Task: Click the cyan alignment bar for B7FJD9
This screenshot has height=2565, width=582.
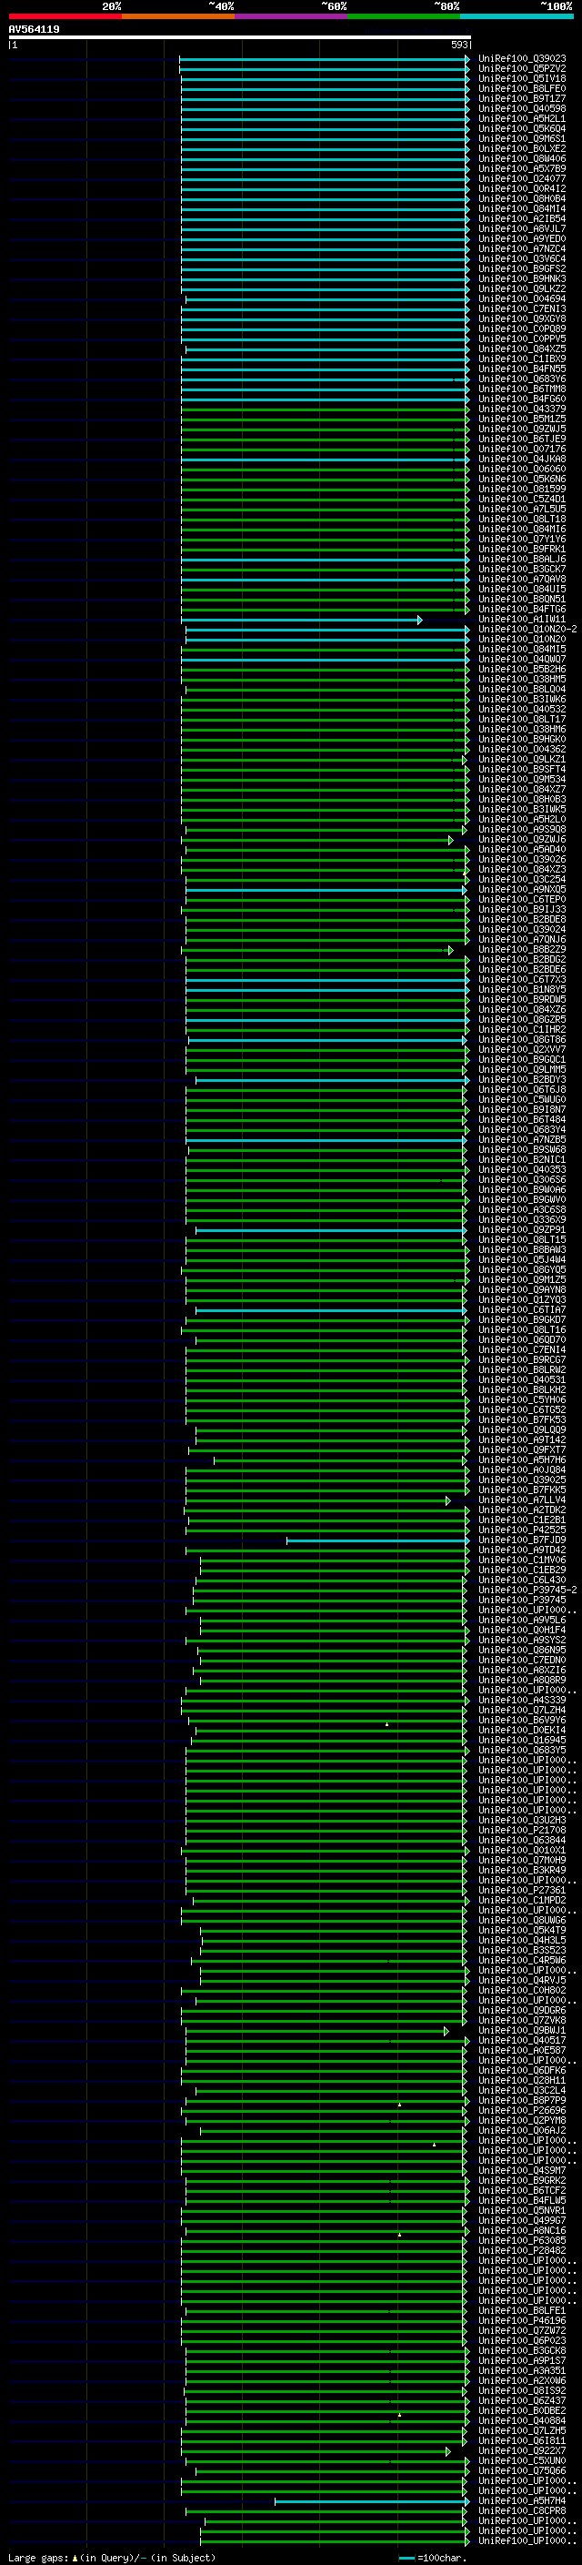Action: [378, 1540]
